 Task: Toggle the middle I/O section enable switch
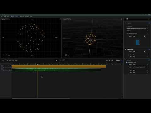[149, 49]
